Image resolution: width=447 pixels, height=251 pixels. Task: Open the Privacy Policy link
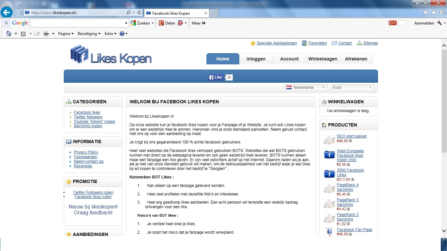point(86,152)
